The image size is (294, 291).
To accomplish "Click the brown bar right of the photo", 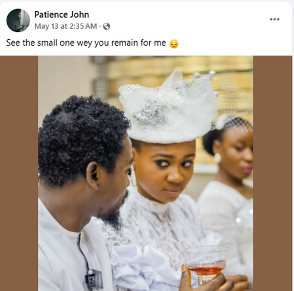I will coord(272,173).
